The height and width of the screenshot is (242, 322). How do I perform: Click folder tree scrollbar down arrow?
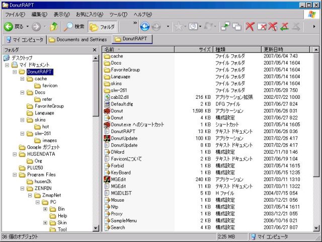click(96, 228)
